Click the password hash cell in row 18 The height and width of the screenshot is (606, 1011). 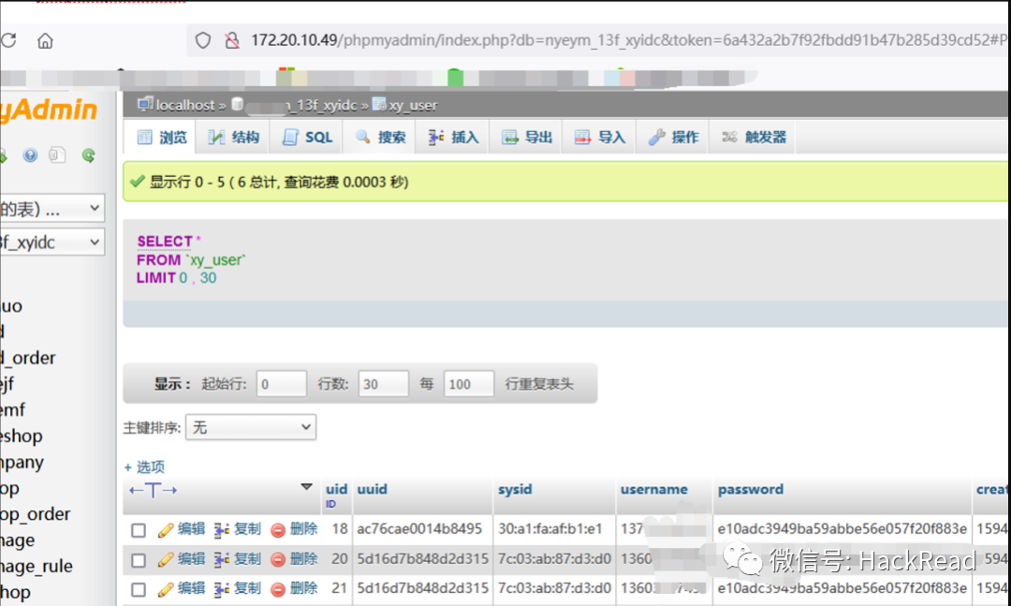(842, 529)
